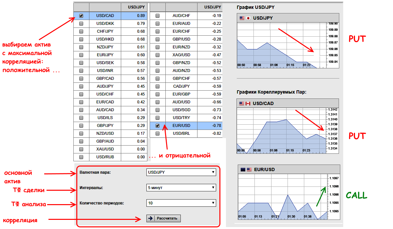Tick the USD/BRL checkbox

[x=158, y=133]
